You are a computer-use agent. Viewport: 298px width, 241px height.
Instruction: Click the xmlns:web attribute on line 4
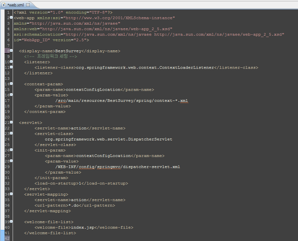pos(93,29)
